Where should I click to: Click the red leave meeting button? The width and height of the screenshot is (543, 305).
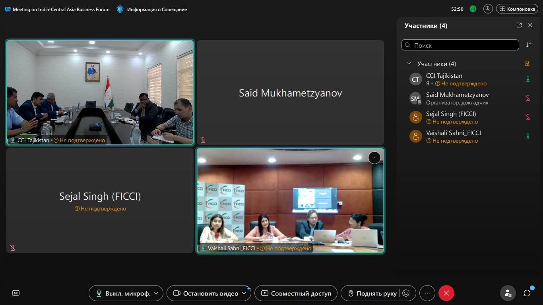(446, 293)
